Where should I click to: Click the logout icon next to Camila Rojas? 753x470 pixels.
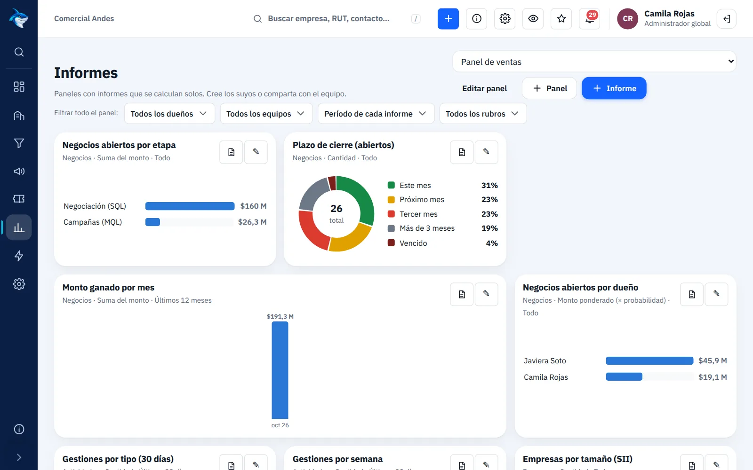(727, 19)
